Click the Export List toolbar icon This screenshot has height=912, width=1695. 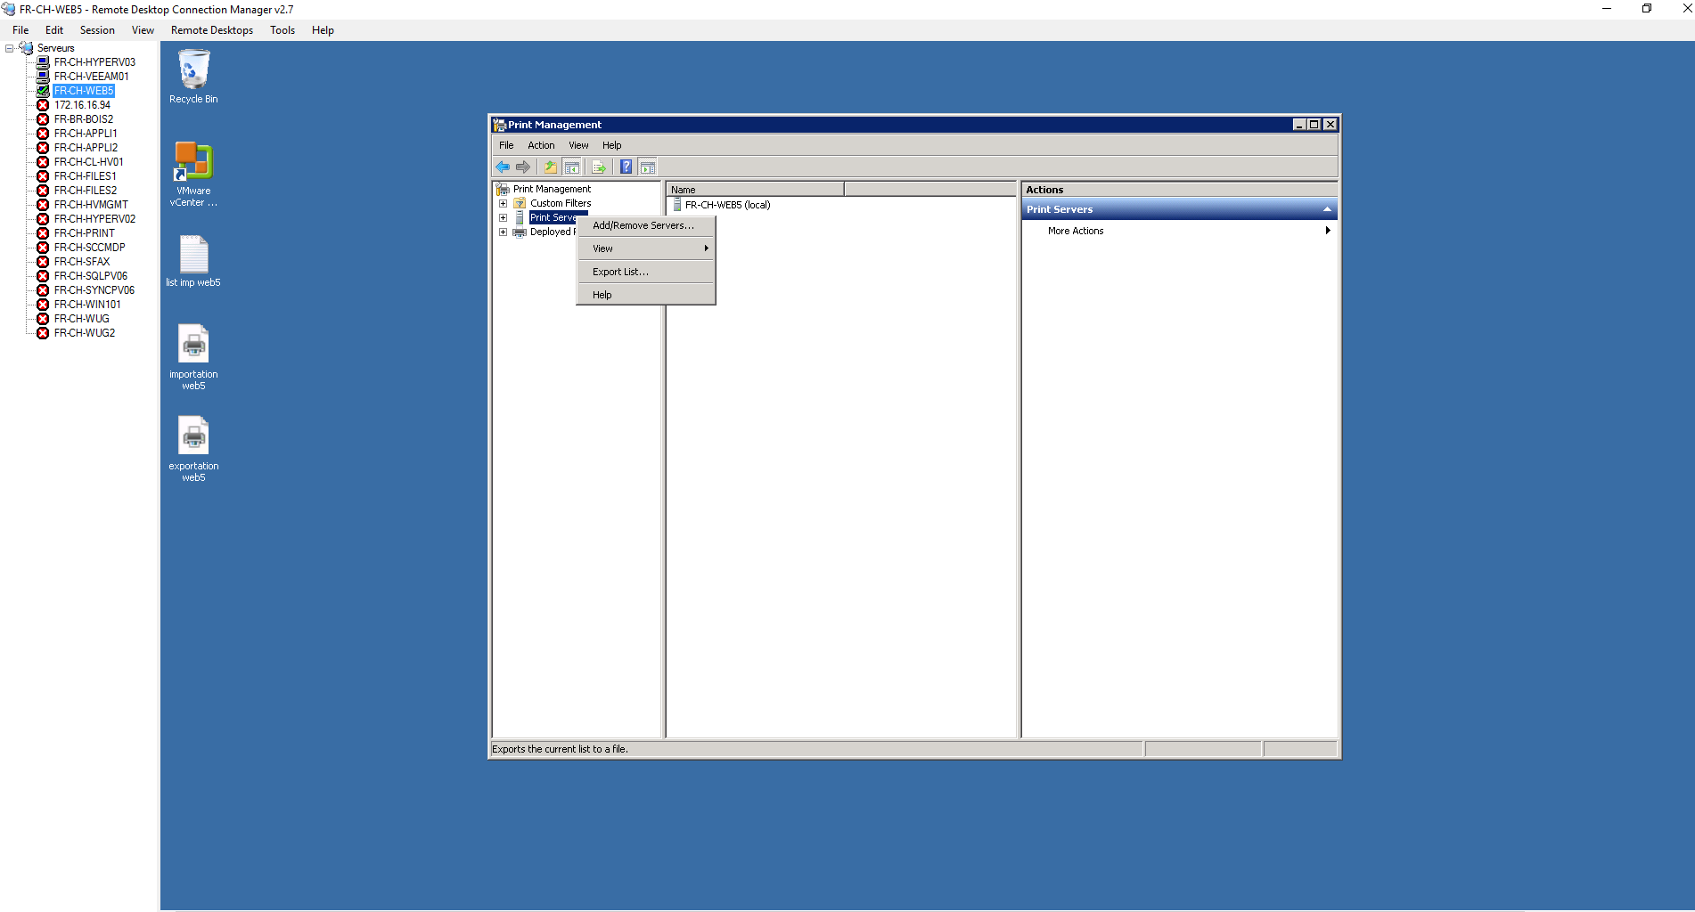[x=599, y=167]
